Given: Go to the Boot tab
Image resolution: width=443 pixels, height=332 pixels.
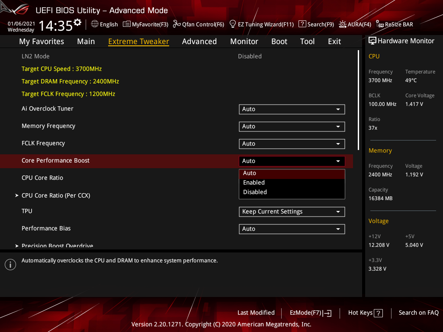Looking at the screenshot, I should [279, 41].
